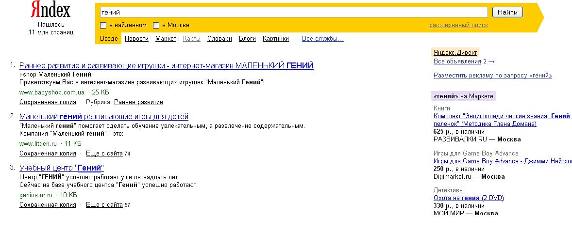Image resolution: width=572 pixels, height=248 pixels.
Task: Switch to the Маркет tab
Action: pyautogui.click(x=166, y=39)
